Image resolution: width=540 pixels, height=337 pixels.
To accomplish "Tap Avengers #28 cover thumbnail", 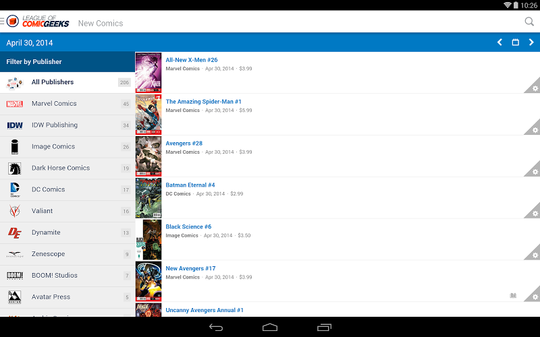I will click(148, 156).
